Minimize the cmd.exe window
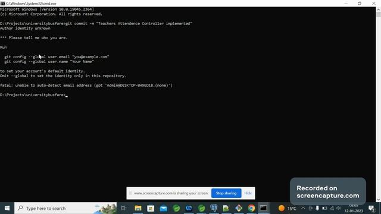This screenshot has width=381, height=214. coord(346,4)
